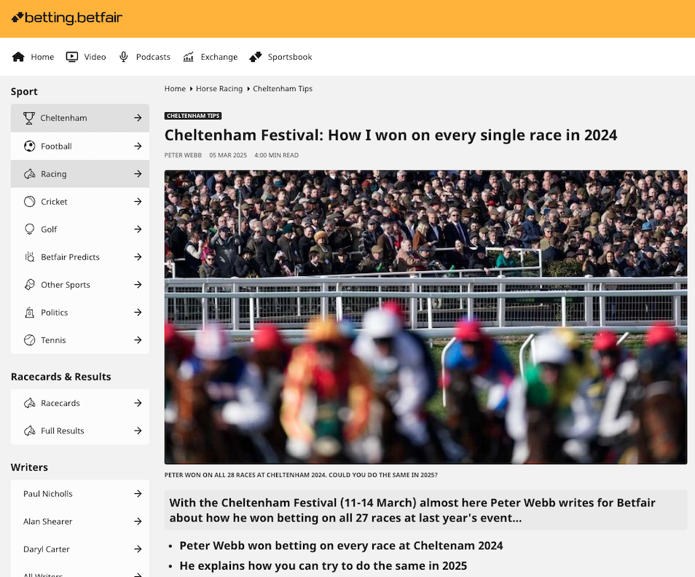The height and width of the screenshot is (577, 695).
Task: Expand Golf using its arrow
Action: (x=138, y=229)
